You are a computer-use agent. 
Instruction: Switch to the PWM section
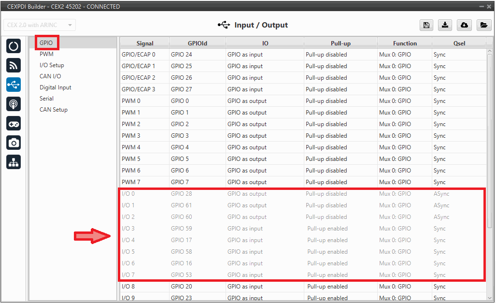click(47, 54)
